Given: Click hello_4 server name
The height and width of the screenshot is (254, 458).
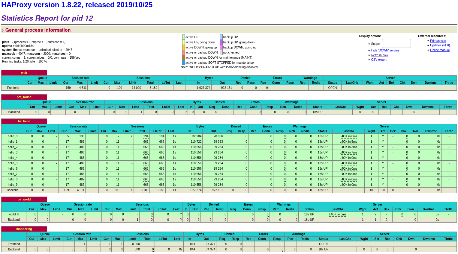Looking at the screenshot, I should (13, 158).
